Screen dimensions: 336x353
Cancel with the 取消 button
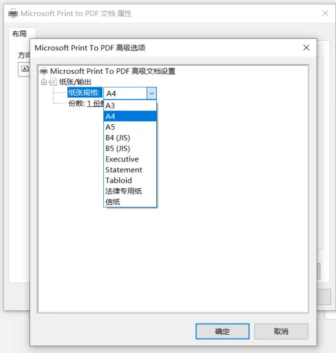pyautogui.click(x=281, y=332)
